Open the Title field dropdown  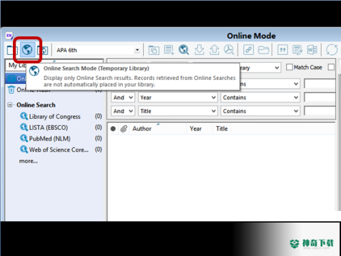pyautogui.click(x=178, y=111)
